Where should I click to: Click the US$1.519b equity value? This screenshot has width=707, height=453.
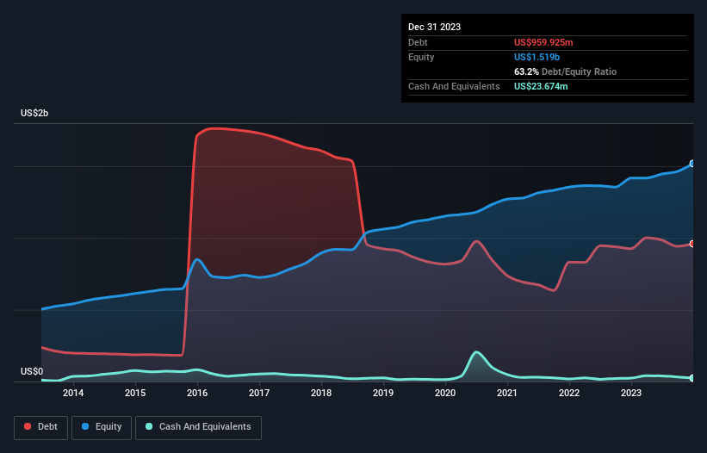tap(536, 57)
